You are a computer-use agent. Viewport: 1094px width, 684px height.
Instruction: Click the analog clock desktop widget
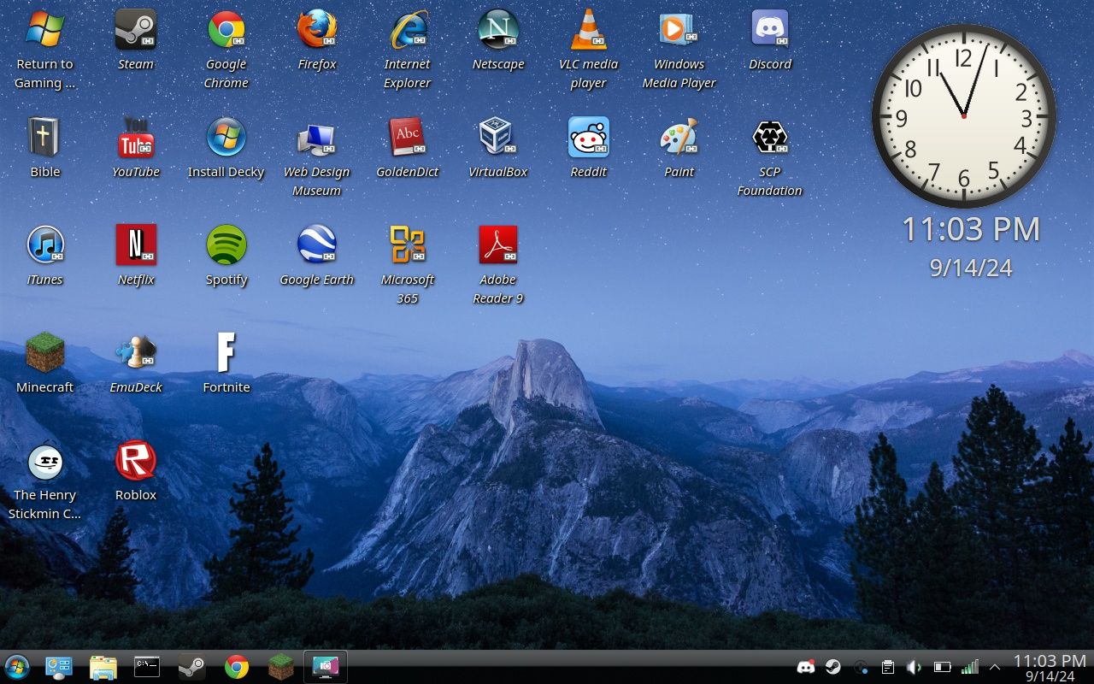(x=964, y=116)
